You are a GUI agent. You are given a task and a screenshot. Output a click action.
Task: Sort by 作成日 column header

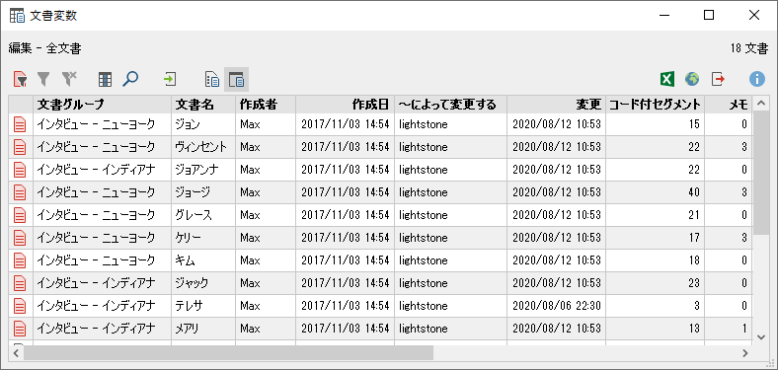pyautogui.click(x=345, y=105)
